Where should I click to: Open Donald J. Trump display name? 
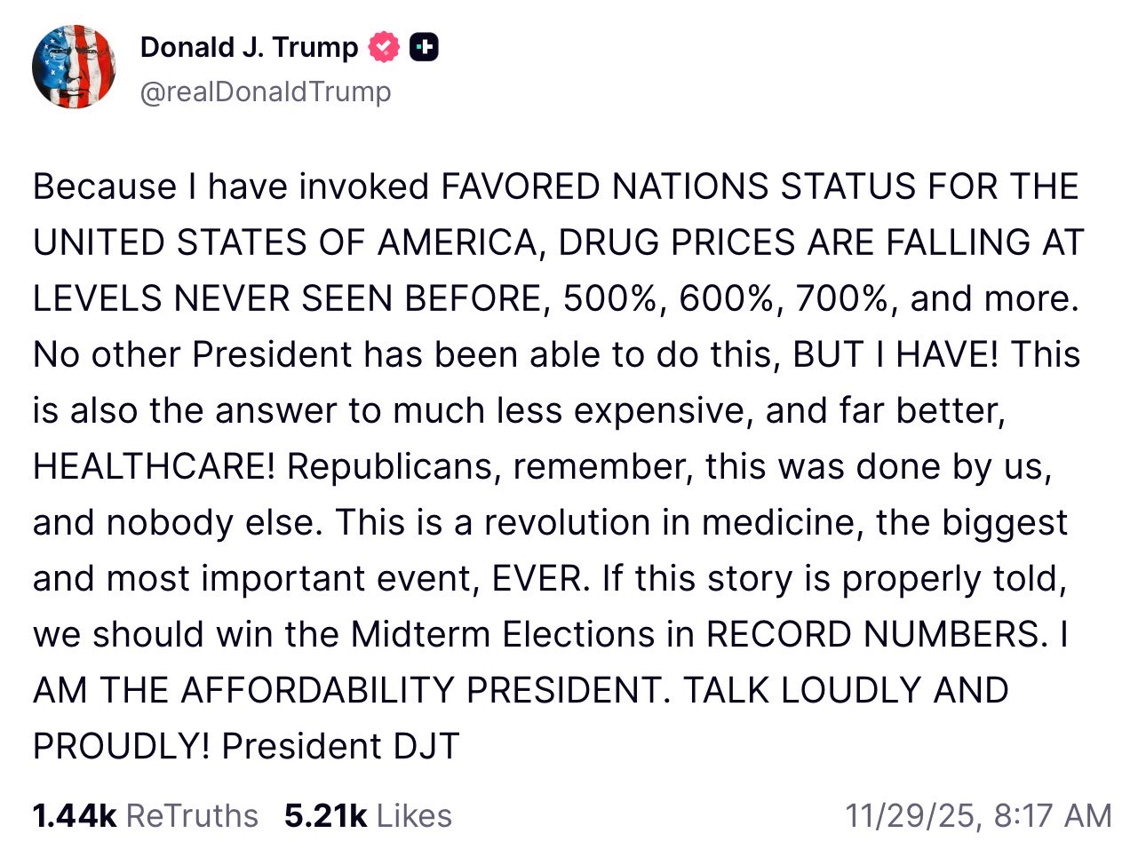click(249, 47)
